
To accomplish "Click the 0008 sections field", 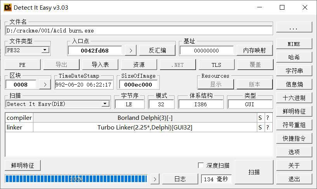I will tap(21, 84).
